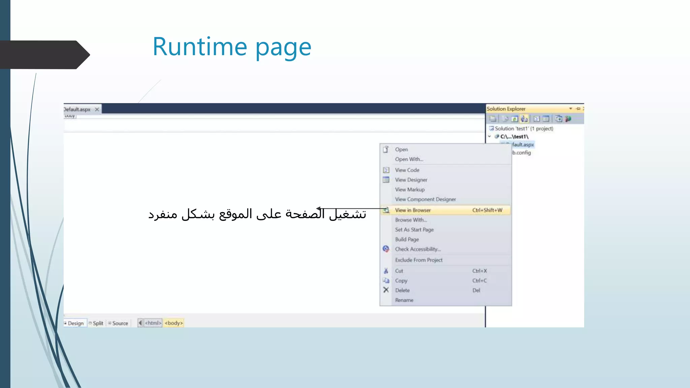Choose Delete from the context menu
Screen dimensions: 690x388
[x=445, y=290]
